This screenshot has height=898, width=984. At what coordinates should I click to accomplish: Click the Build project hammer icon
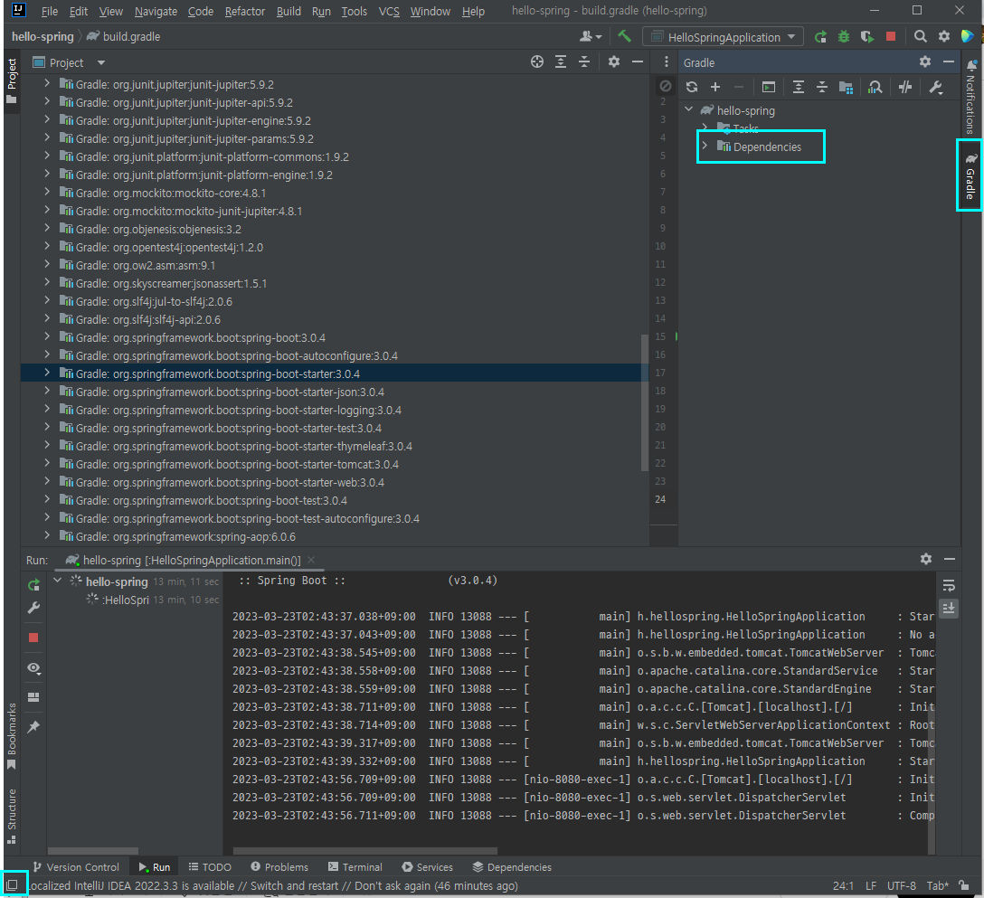624,36
